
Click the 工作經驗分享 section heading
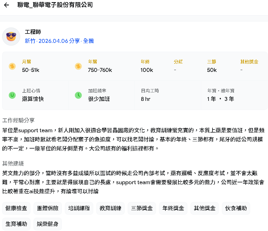click(x=18, y=120)
